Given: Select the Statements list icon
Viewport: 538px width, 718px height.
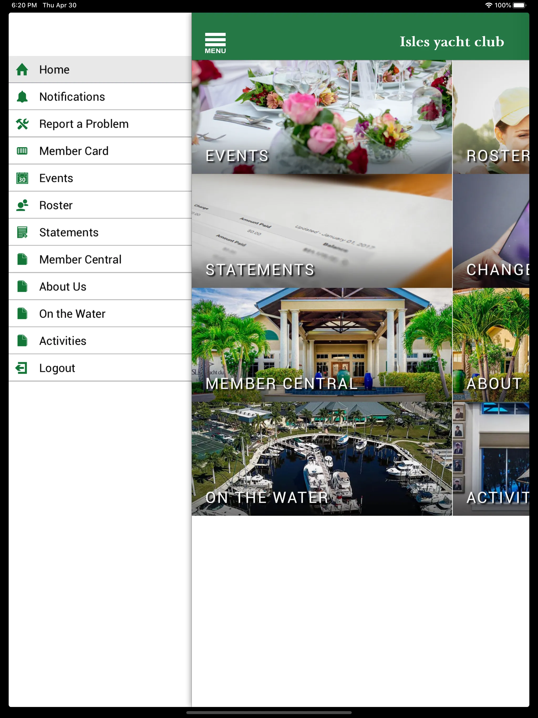Looking at the screenshot, I should (22, 232).
